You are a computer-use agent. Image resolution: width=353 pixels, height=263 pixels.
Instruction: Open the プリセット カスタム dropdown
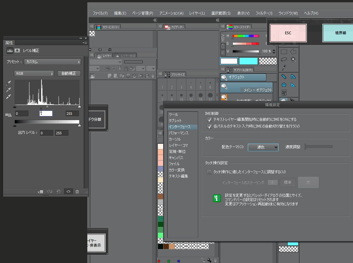coord(52,62)
